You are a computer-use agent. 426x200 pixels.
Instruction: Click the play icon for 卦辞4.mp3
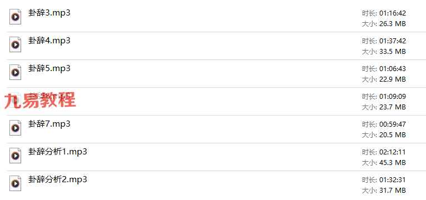16,44
